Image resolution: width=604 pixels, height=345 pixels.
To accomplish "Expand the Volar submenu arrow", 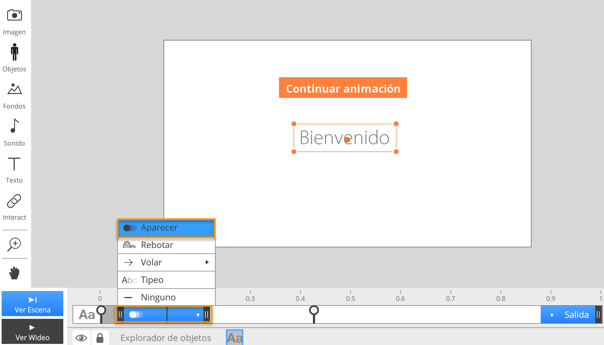I will (x=207, y=262).
